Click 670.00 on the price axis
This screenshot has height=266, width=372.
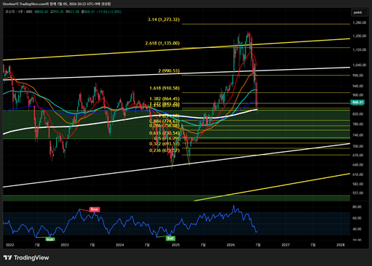coord(357,155)
